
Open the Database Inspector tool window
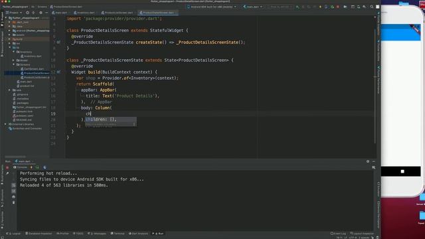coord(39,233)
